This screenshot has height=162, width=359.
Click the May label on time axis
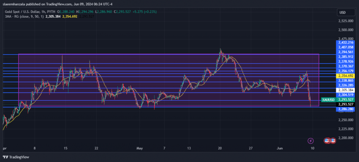139,148
